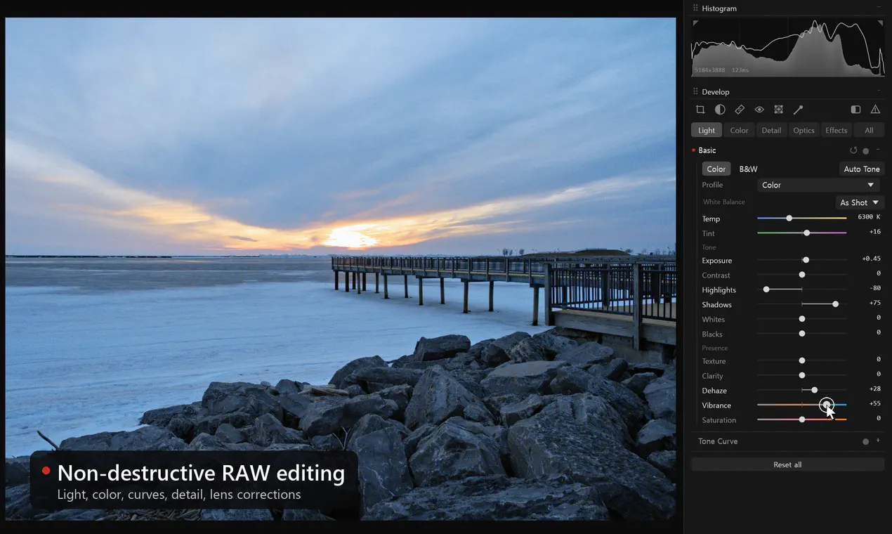Viewport: 892px width, 534px height.
Task: Click the Temp value 6300 K
Action: click(869, 217)
